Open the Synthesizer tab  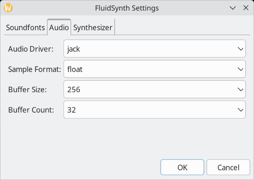pos(93,27)
